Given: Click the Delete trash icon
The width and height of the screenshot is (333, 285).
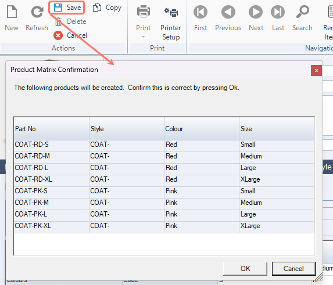Looking at the screenshot, I should click(58, 21).
